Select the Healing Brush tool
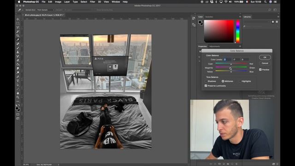Viewport: 295px width, 166px height. click(18, 44)
